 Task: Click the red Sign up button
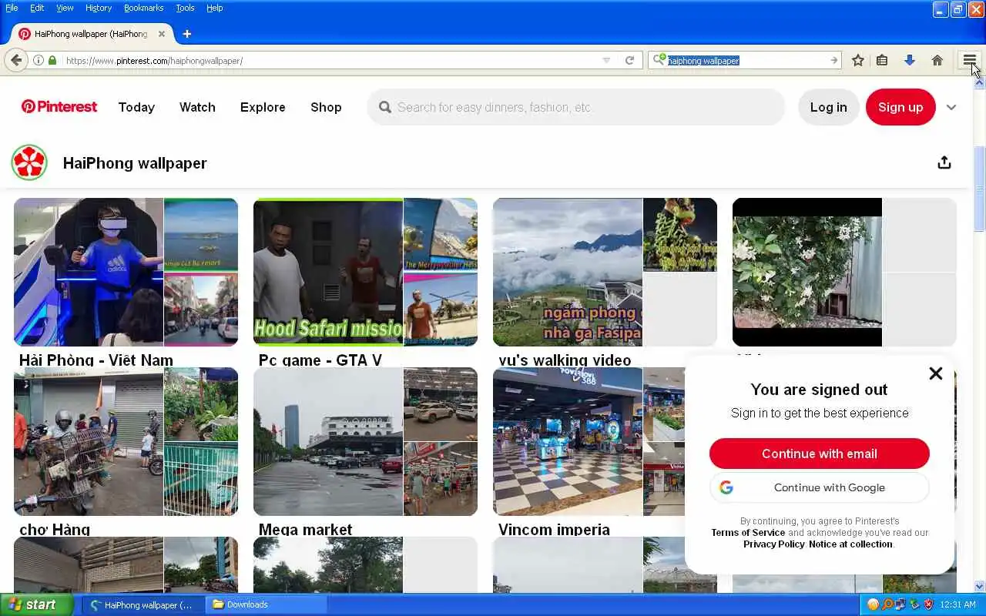click(x=900, y=107)
